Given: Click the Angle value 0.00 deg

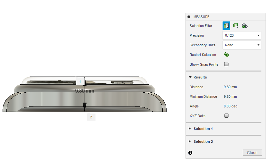Looking at the screenshot, I should 231,106.
